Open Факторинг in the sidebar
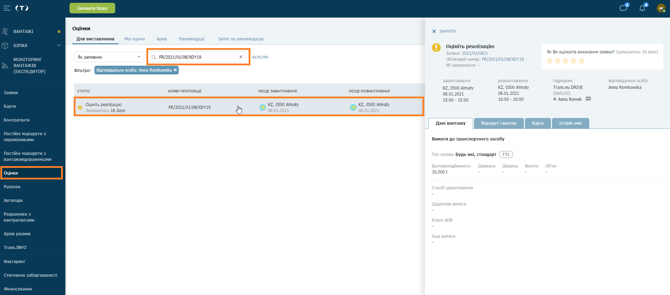Screen dimensions: 670x295 pos(14,262)
